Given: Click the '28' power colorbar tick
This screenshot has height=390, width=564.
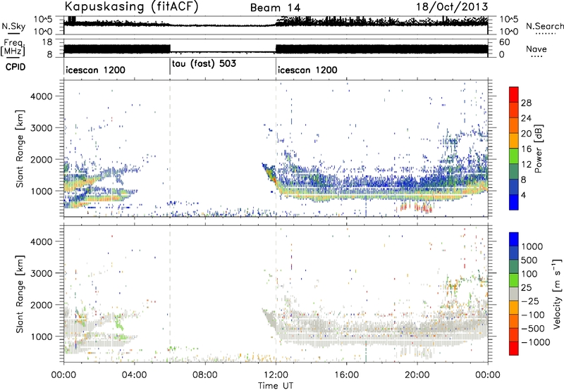Looking at the screenshot, I should pos(526,103).
